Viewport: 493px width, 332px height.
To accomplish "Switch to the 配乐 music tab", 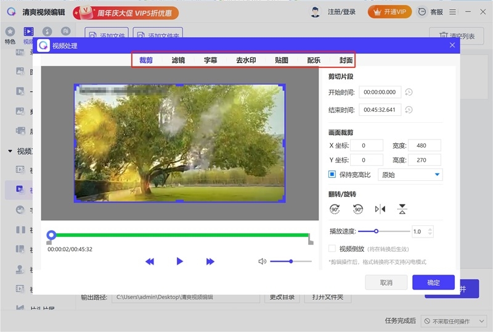I will coord(314,60).
